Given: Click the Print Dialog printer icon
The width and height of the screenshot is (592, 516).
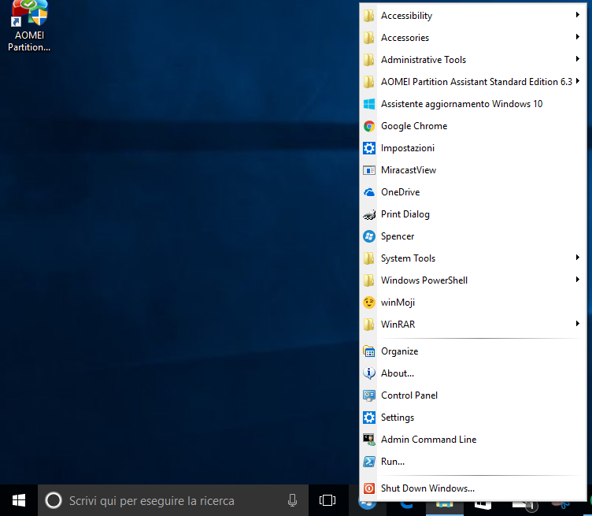Looking at the screenshot, I should [369, 214].
